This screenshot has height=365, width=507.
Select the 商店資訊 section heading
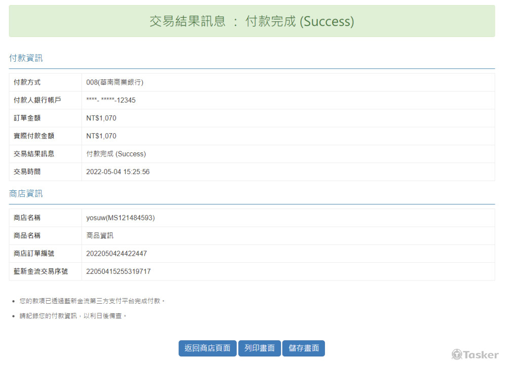(26, 194)
